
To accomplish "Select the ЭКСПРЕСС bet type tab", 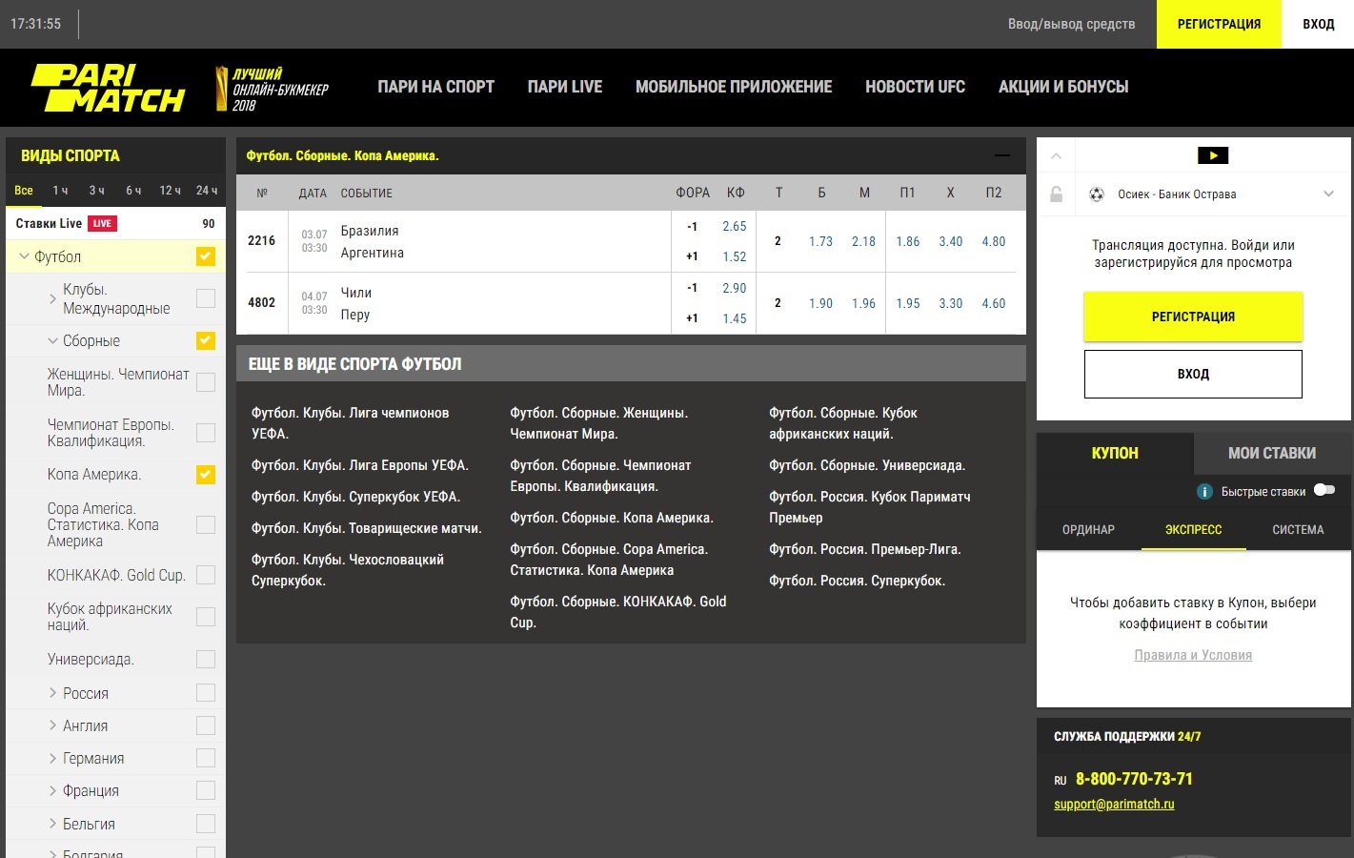I will [x=1193, y=530].
